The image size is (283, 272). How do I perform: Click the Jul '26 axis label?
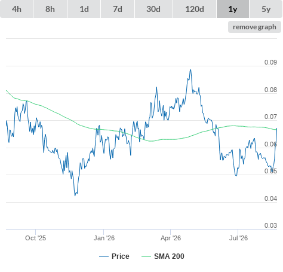(x=238, y=238)
